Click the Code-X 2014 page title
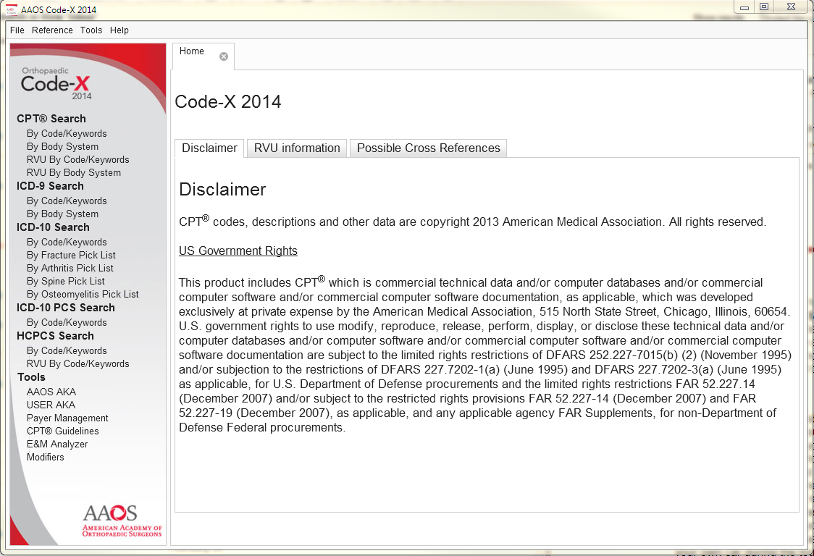Viewport: 814px width, 556px height. pos(228,102)
